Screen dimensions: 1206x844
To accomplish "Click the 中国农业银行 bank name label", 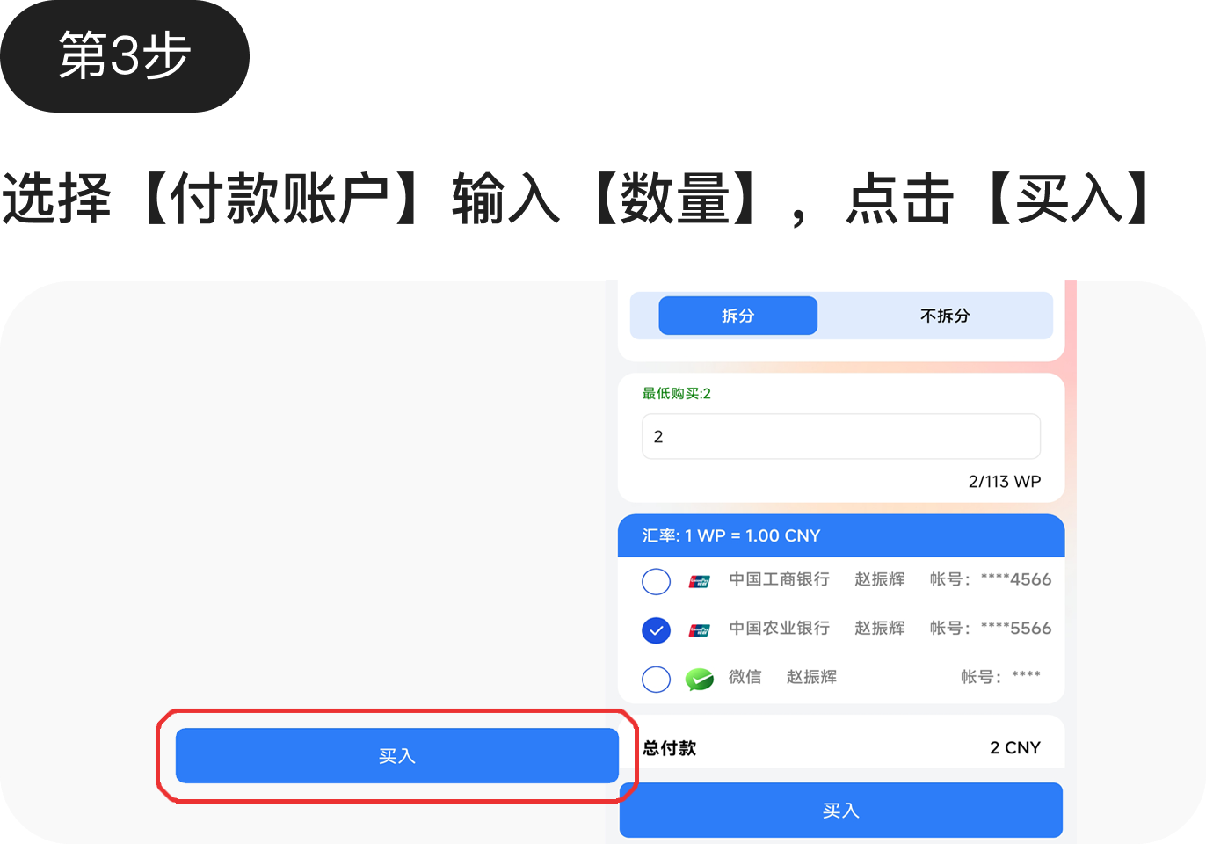I will (779, 629).
